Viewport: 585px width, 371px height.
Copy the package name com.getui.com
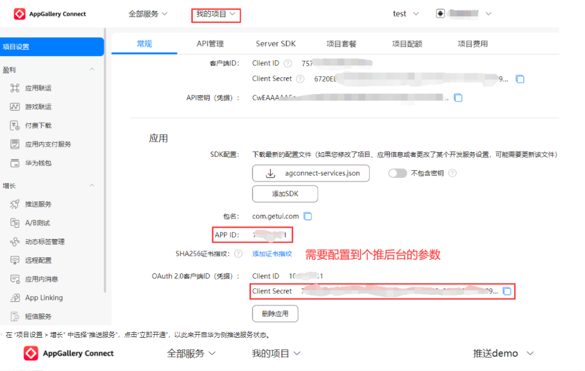coord(308,217)
